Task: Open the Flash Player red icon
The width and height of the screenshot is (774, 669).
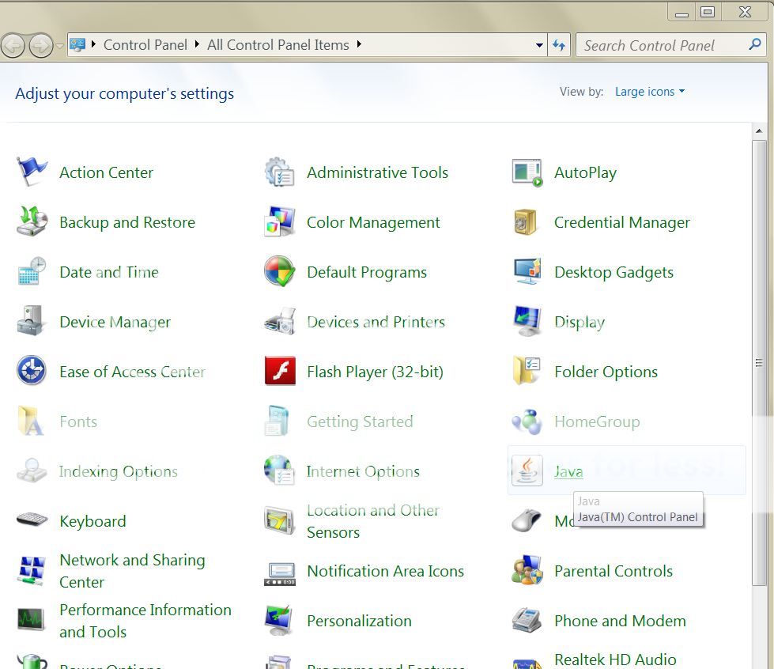Action: (x=280, y=371)
